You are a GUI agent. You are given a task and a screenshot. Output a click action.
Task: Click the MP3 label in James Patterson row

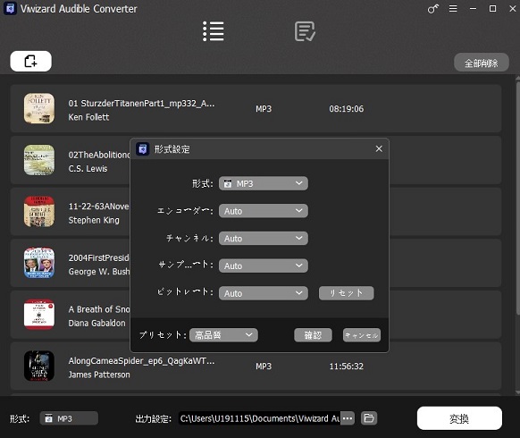click(264, 366)
